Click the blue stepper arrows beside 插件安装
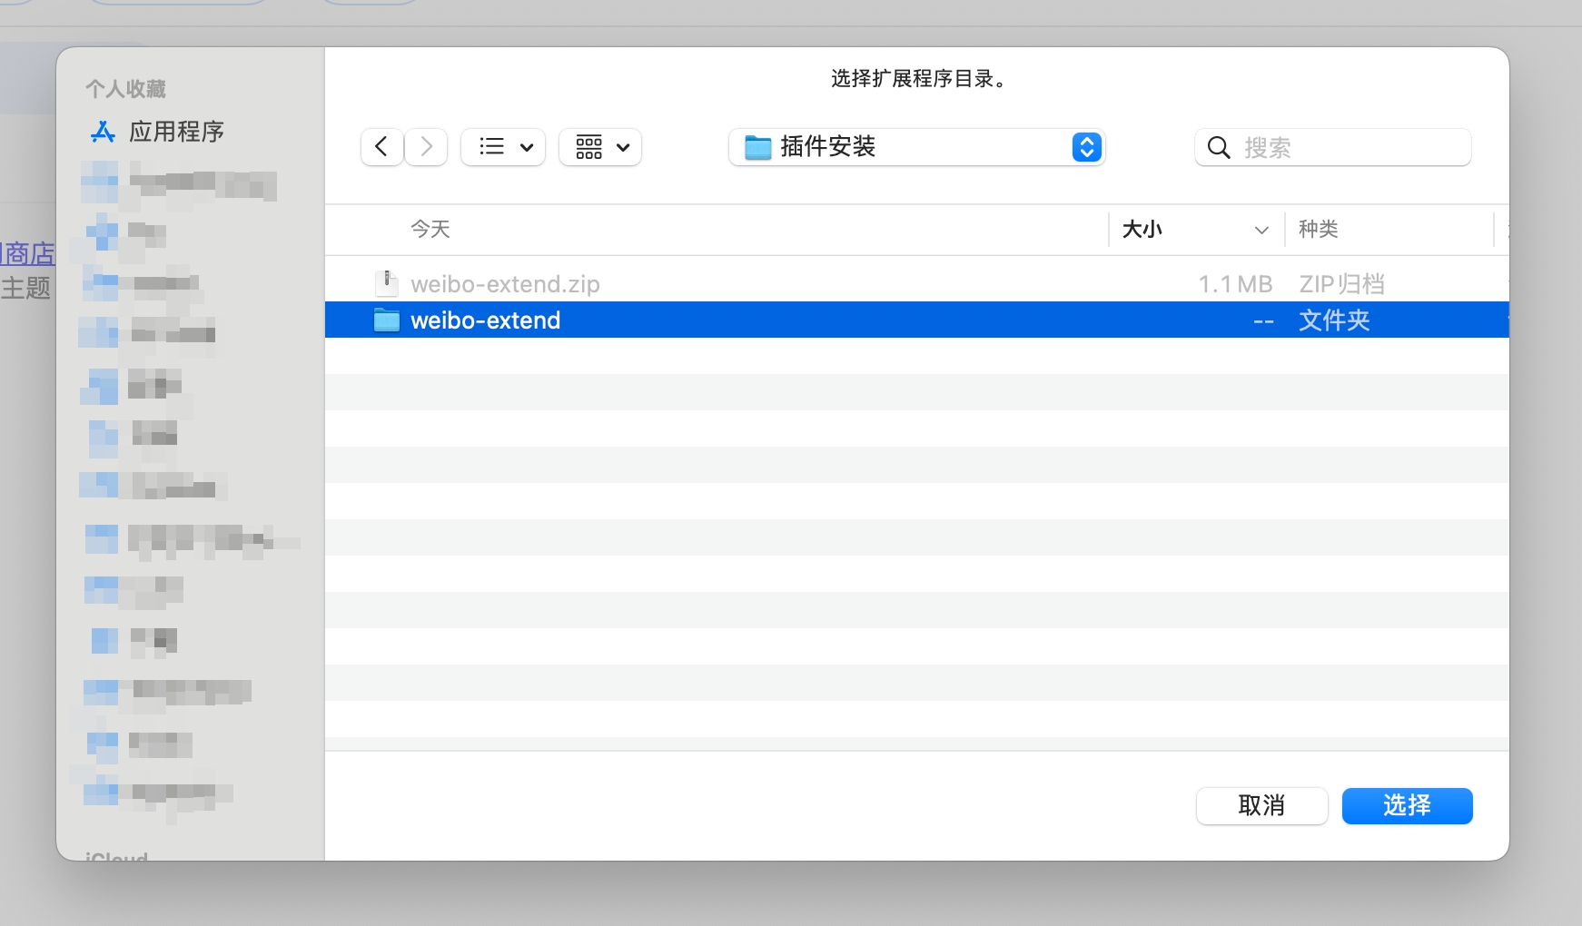 [x=1086, y=147]
